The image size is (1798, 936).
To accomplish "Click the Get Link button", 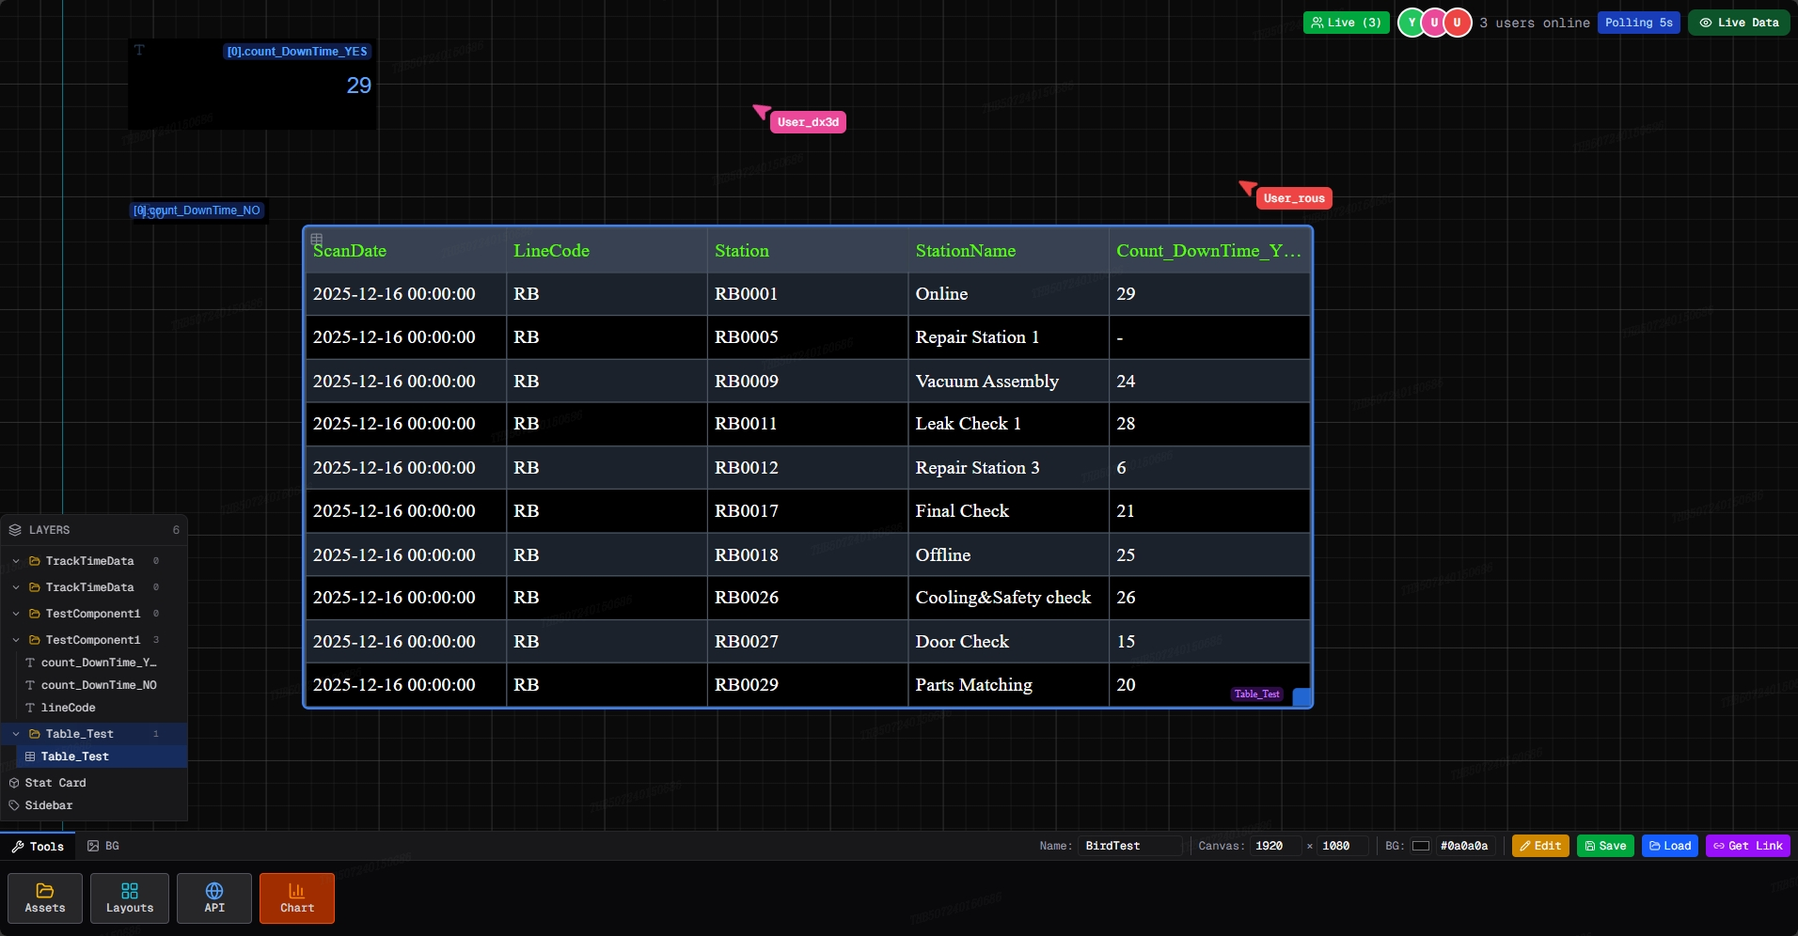I will coord(1747,846).
